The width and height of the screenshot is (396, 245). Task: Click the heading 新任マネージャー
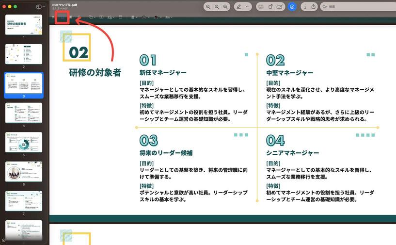pos(163,73)
